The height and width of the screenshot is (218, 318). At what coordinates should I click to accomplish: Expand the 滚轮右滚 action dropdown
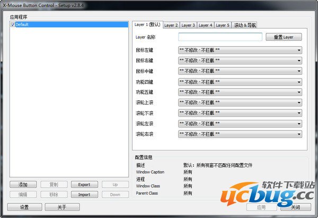click(x=240, y=134)
